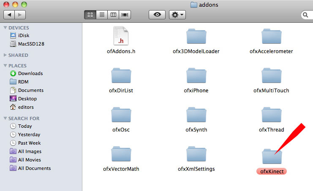This screenshot has height=191, width=313.
Task: Select the MacSSD128 drive
Action: coord(27,44)
